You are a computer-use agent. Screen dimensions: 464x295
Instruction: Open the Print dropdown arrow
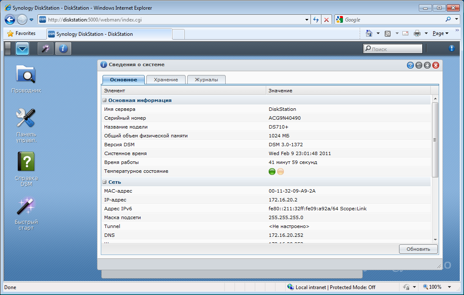[426, 33]
